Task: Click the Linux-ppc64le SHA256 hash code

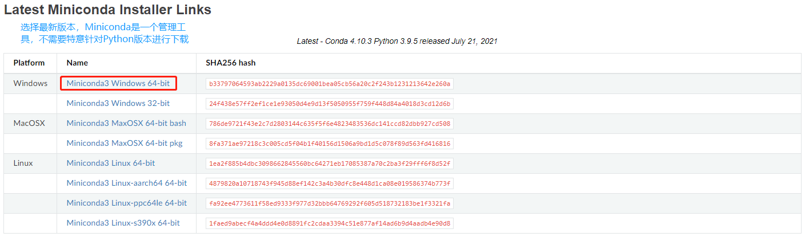Action: (x=330, y=203)
